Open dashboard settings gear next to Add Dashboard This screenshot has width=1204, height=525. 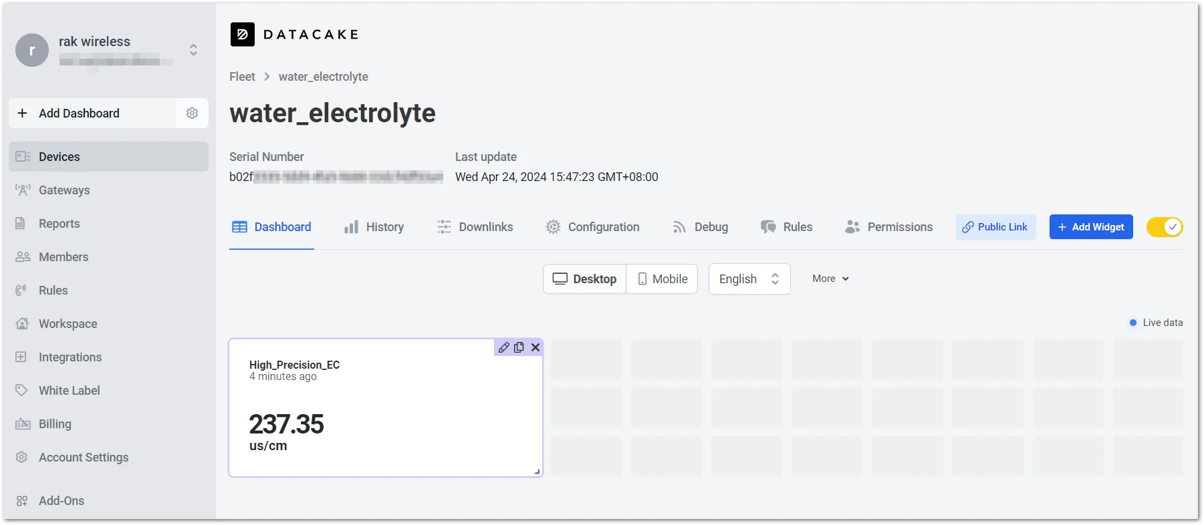coord(192,113)
